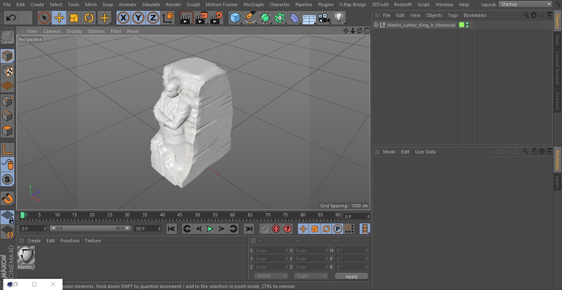Click the Apply coordinates button
562x290 pixels.
351,276
